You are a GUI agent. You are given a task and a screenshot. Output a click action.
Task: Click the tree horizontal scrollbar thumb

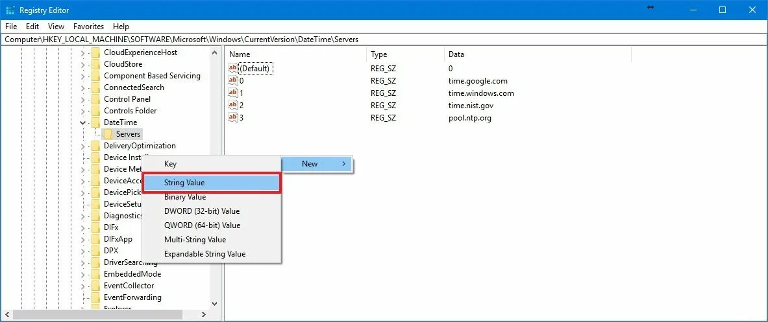[x=97, y=315]
